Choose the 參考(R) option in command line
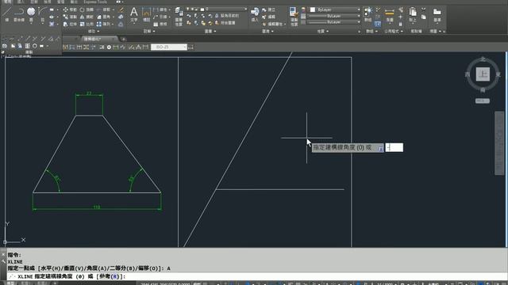The height and width of the screenshot is (285, 508). coord(110,276)
